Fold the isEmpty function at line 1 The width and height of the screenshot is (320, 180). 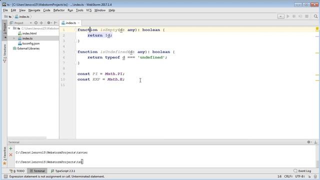click(x=76, y=30)
